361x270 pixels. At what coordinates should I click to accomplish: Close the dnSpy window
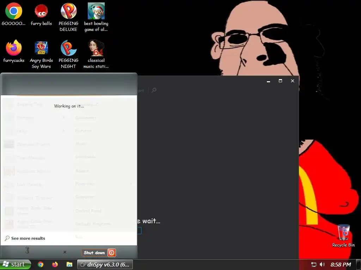(x=293, y=81)
